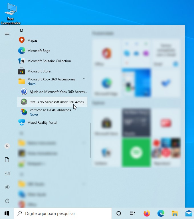This screenshot has width=194, height=219.
Task: Open Pictures from the Start sidebar
Action: (x=7, y=173)
